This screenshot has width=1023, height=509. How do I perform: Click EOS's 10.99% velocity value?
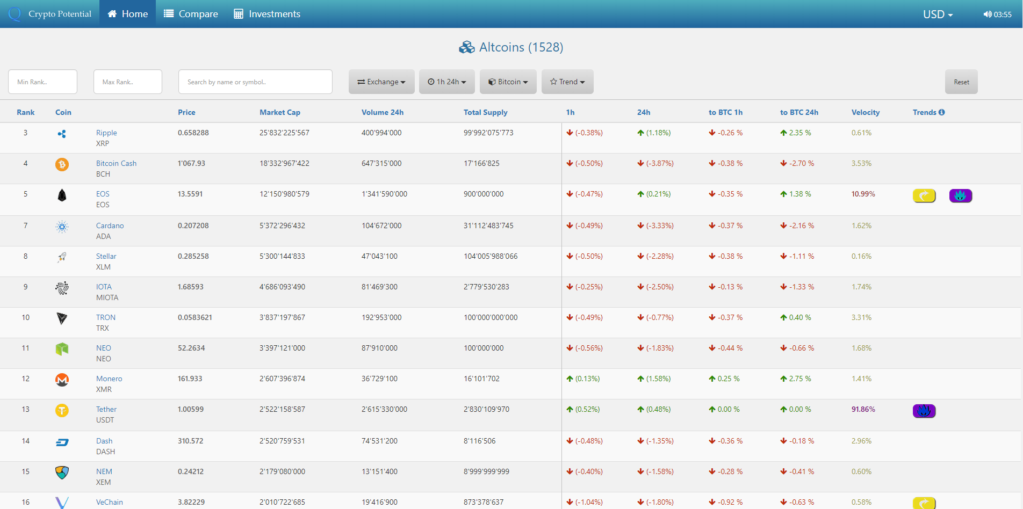pyautogui.click(x=863, y=194)
